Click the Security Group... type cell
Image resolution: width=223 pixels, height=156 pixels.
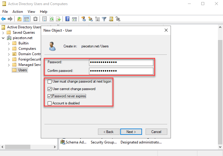click(104, 142)
